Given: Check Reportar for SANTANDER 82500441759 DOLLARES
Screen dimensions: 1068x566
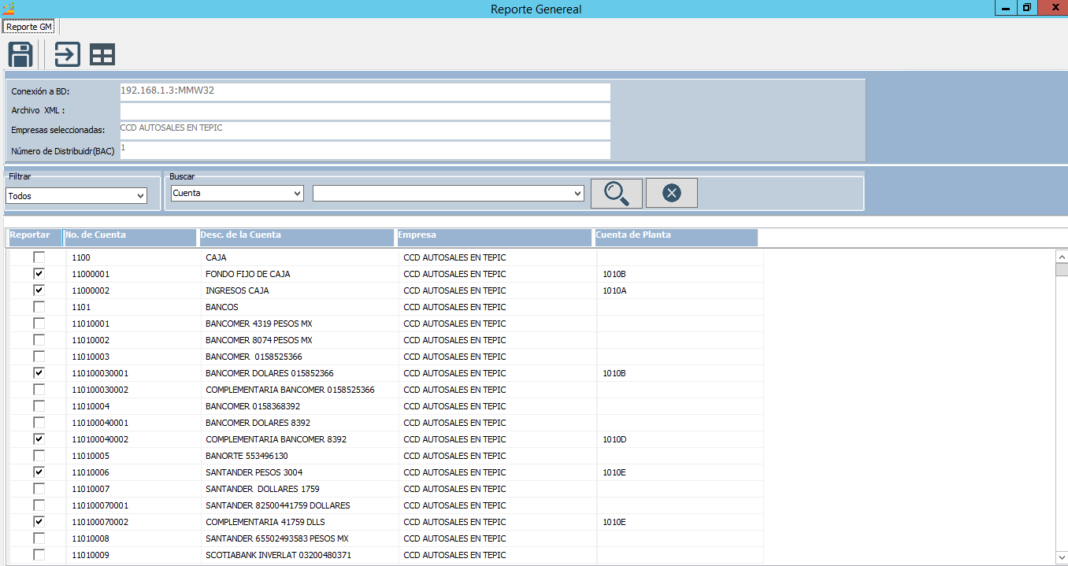Looking at the screenshot, I should [x=39, y=505].
